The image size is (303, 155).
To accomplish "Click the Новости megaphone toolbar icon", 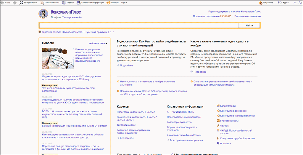I will [108, 2].
